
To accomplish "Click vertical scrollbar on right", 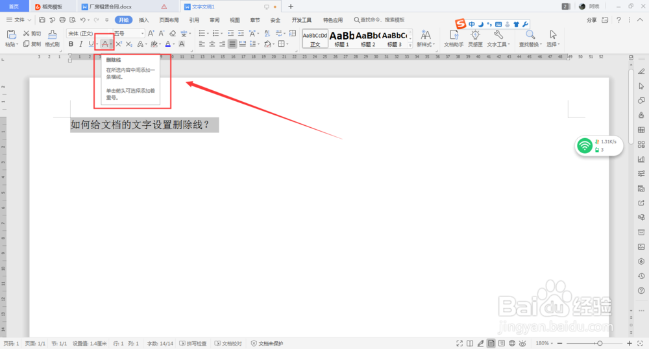I will tap(631, 106).
